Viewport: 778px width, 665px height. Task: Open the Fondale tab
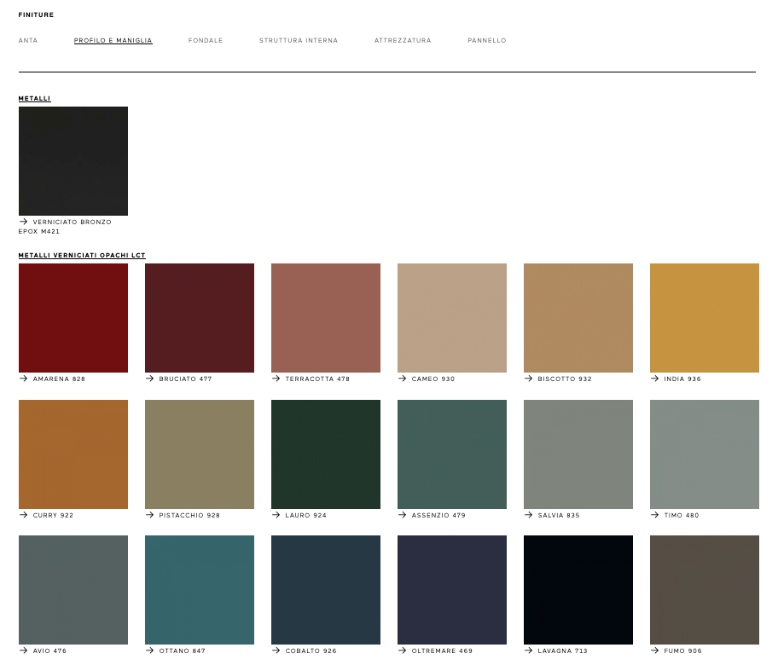pos(206,41)
